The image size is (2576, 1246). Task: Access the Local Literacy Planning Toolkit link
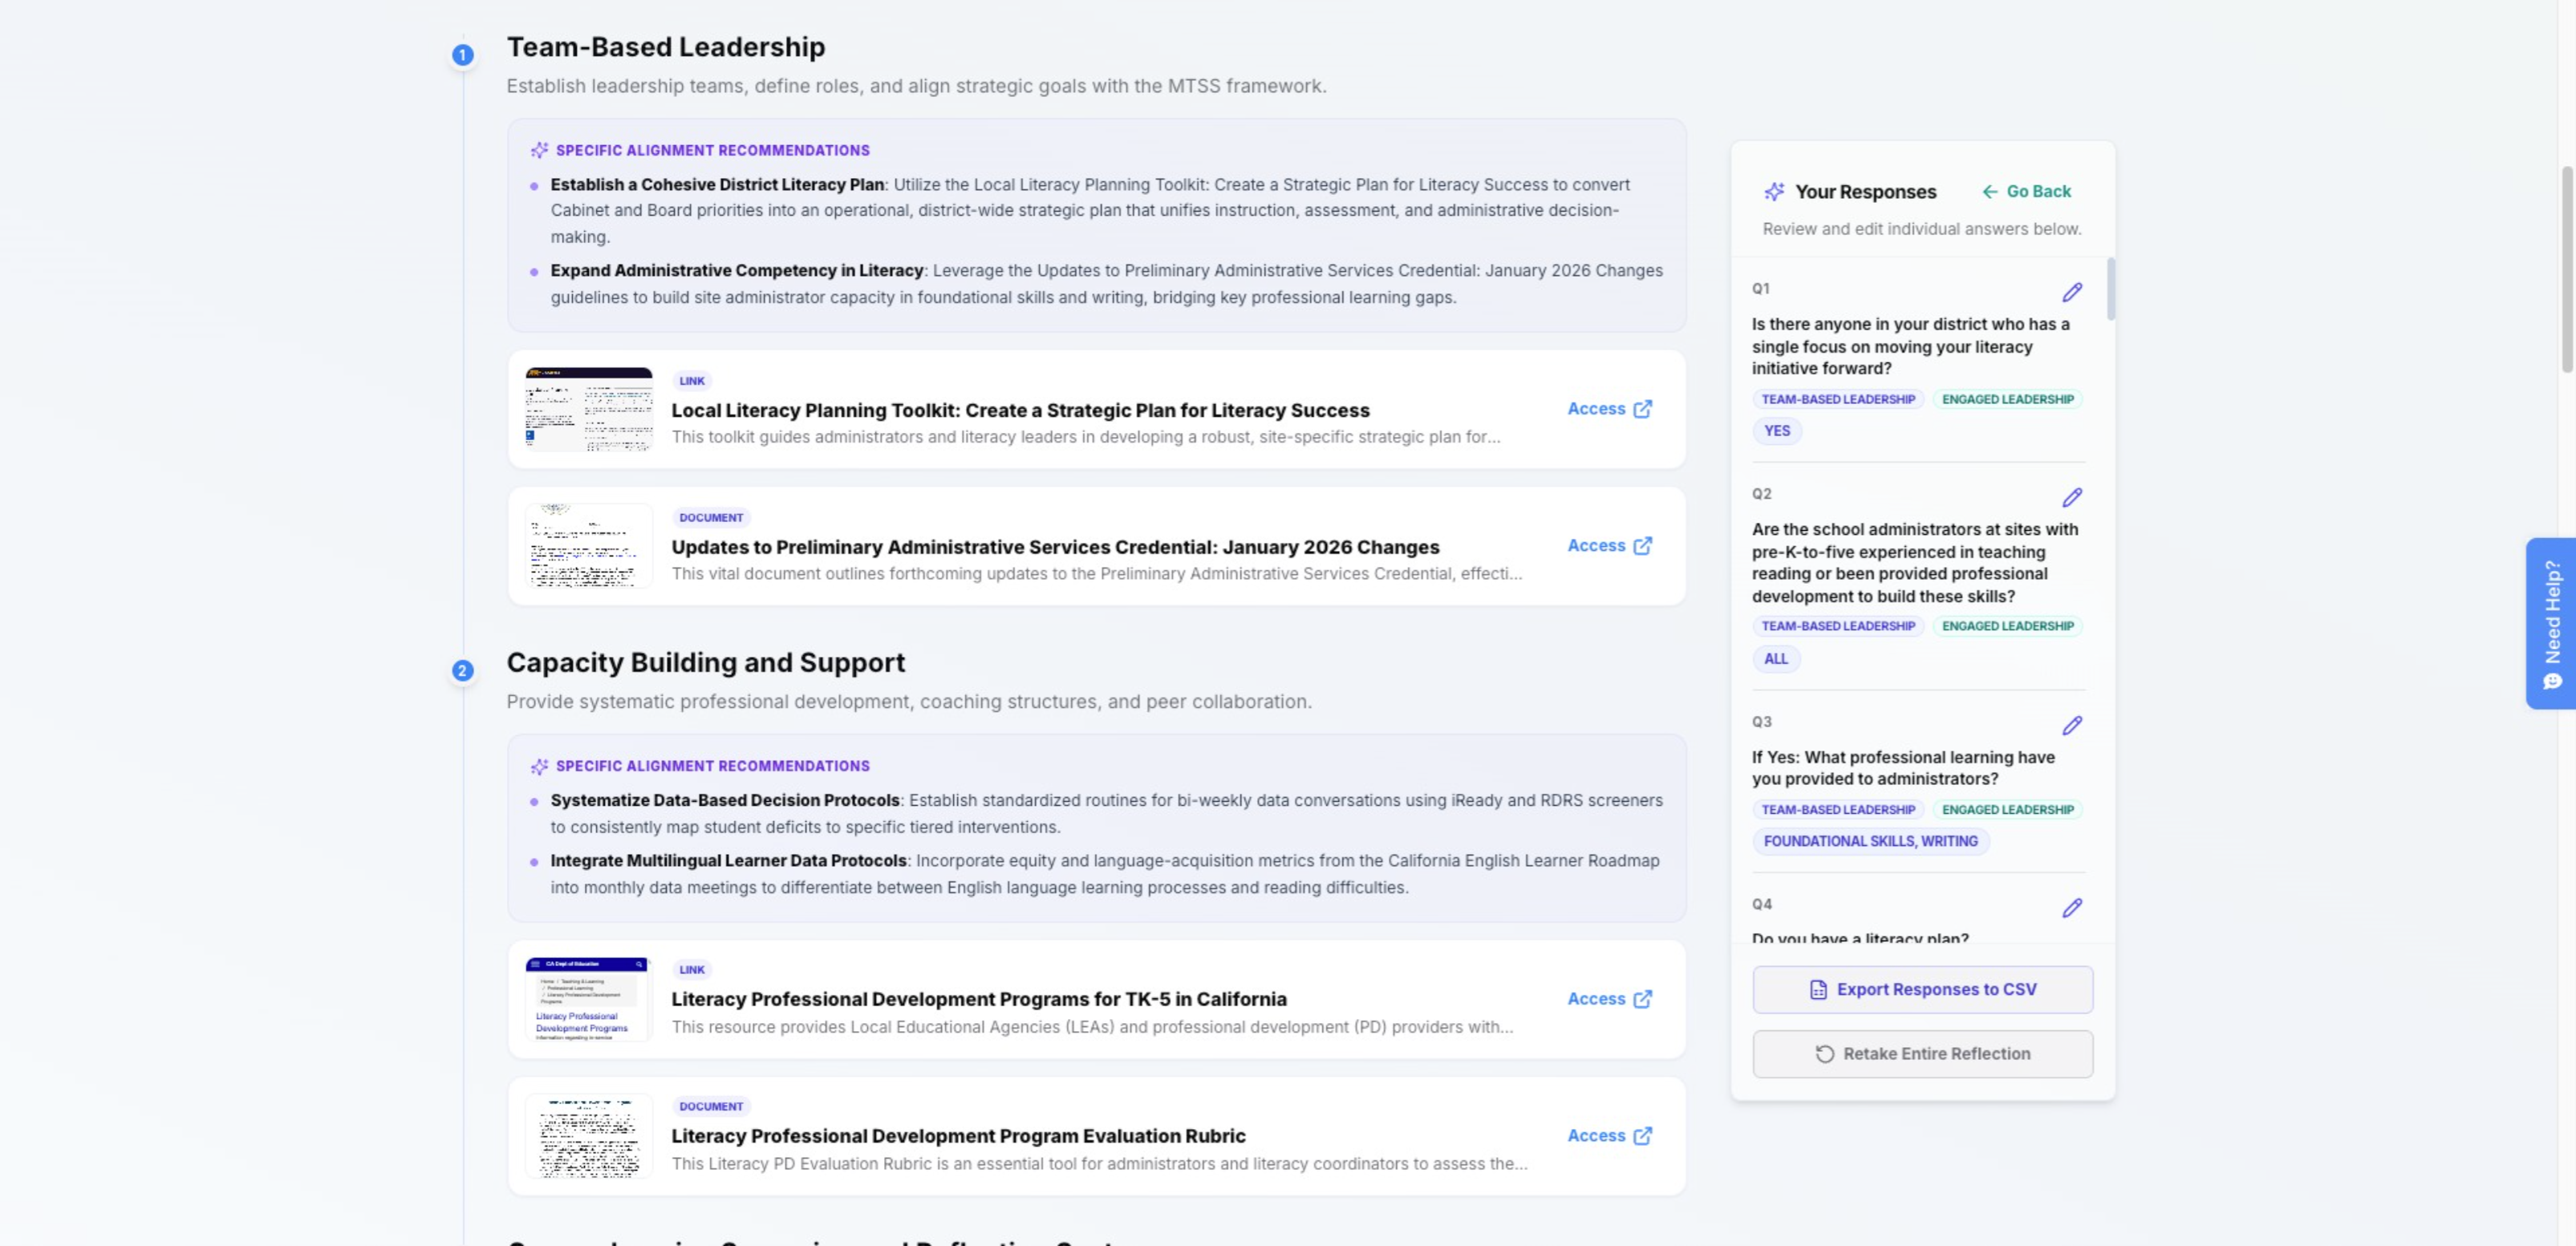[x=1609, y=409]
